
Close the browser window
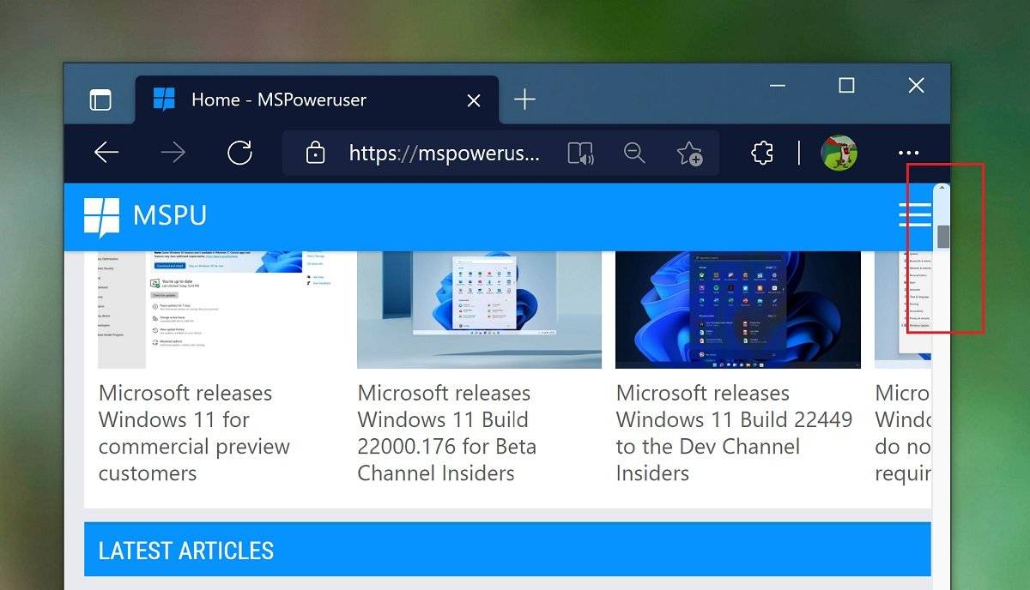916,85
